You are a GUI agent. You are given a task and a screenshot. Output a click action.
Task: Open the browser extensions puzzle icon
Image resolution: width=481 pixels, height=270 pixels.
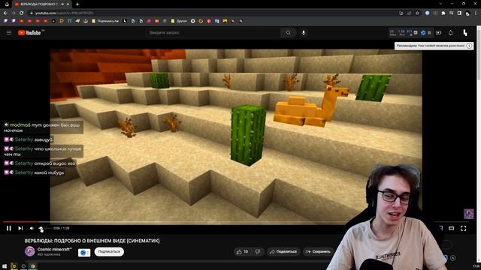pos(443,13)
